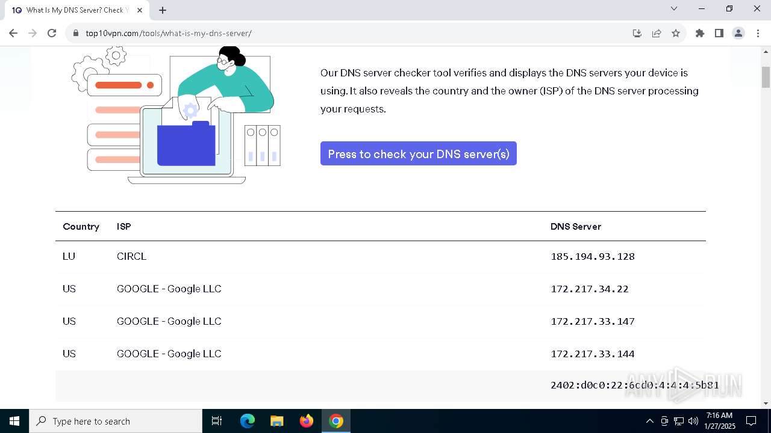
Task: Click the taskbar search box
Action: 116,421
